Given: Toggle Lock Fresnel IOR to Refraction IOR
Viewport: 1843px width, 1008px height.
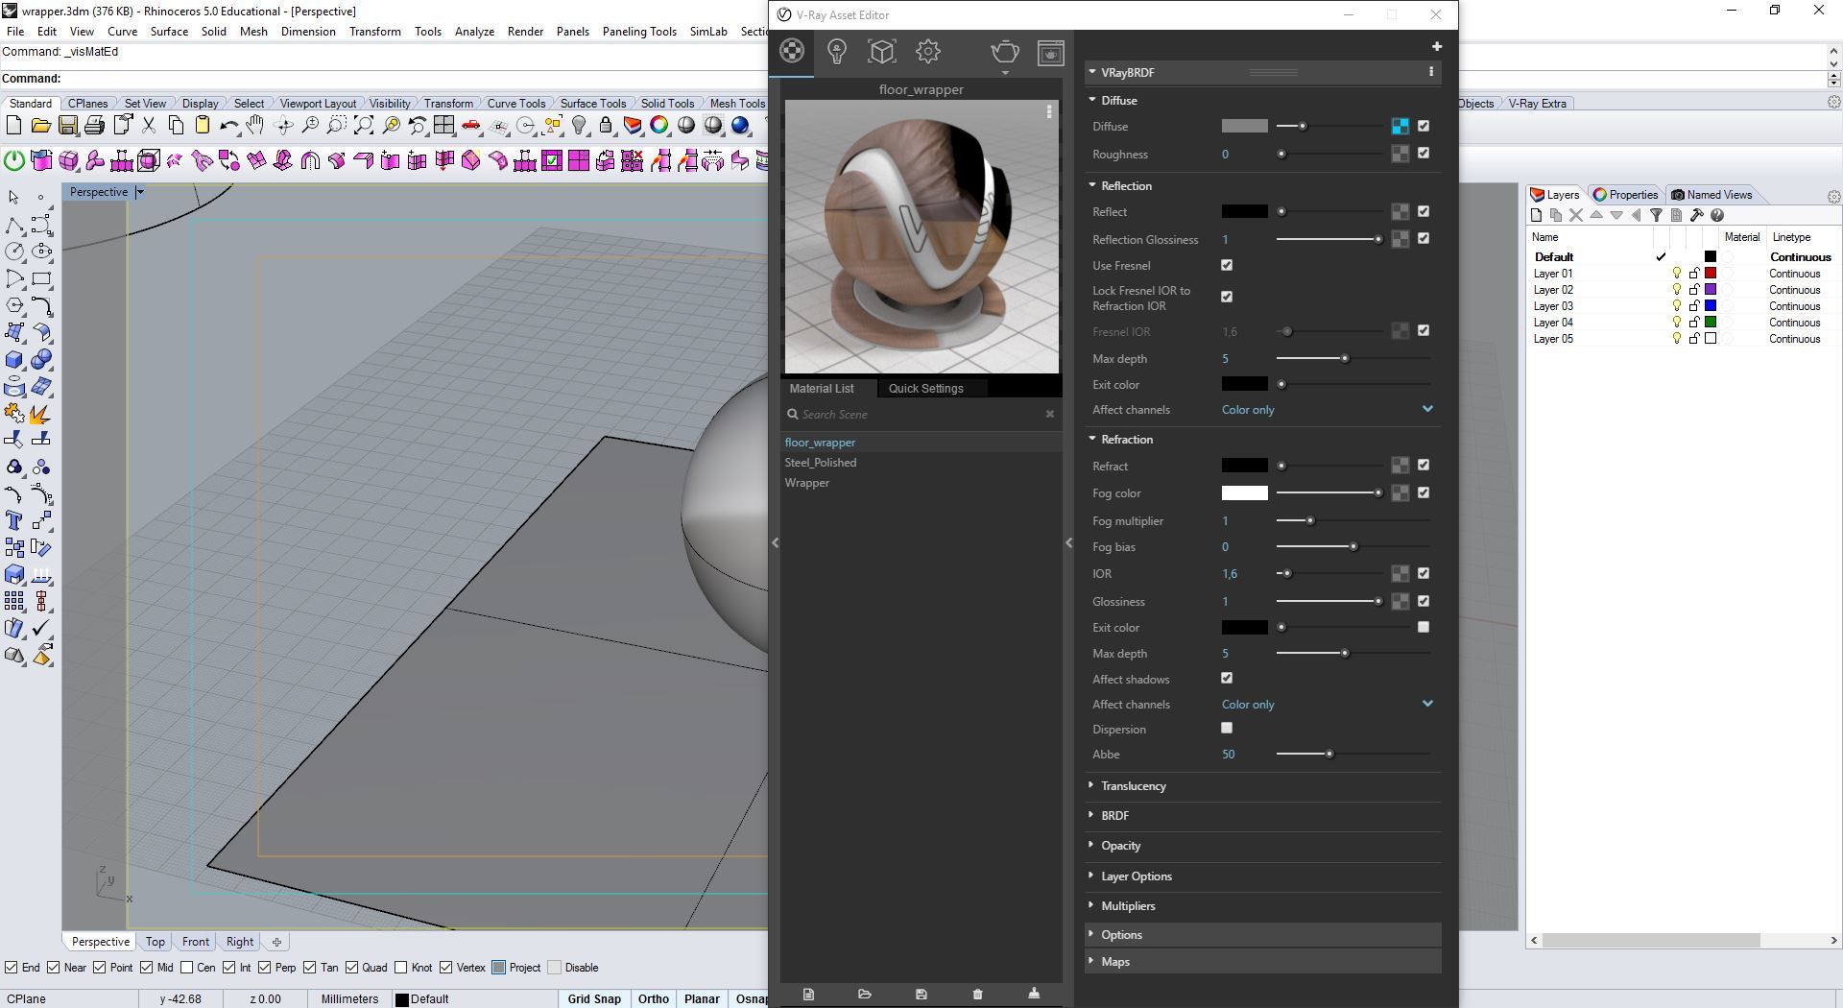Looking at the screenshot, I should 1227,297.
